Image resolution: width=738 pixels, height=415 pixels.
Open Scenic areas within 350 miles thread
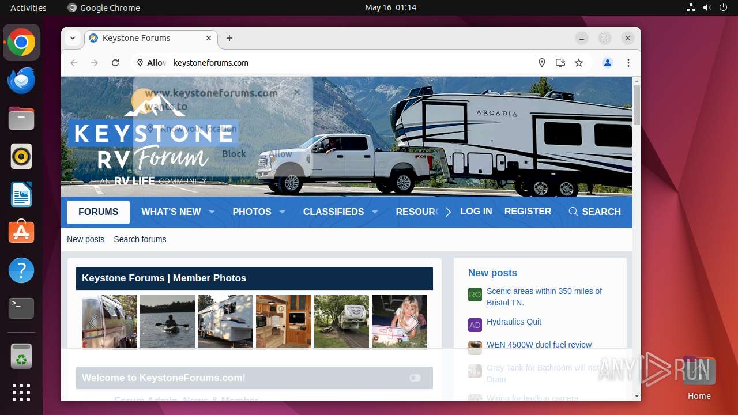click(x=544, y=297)
